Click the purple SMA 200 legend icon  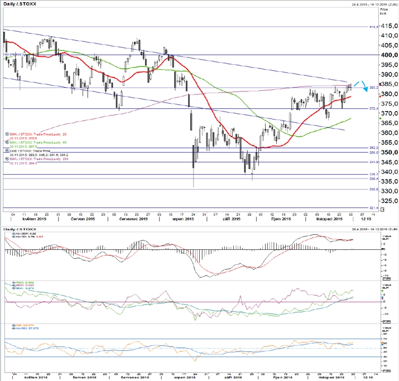(x=7, y=159)
